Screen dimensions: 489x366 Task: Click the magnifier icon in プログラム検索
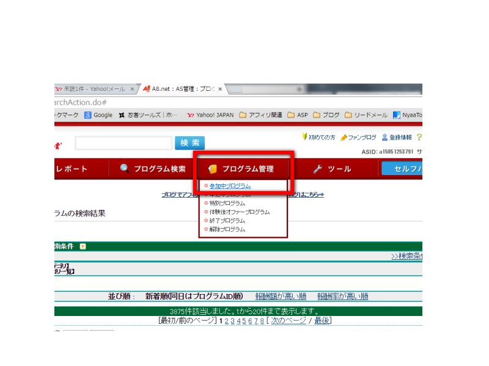click(x=125, y=168)
